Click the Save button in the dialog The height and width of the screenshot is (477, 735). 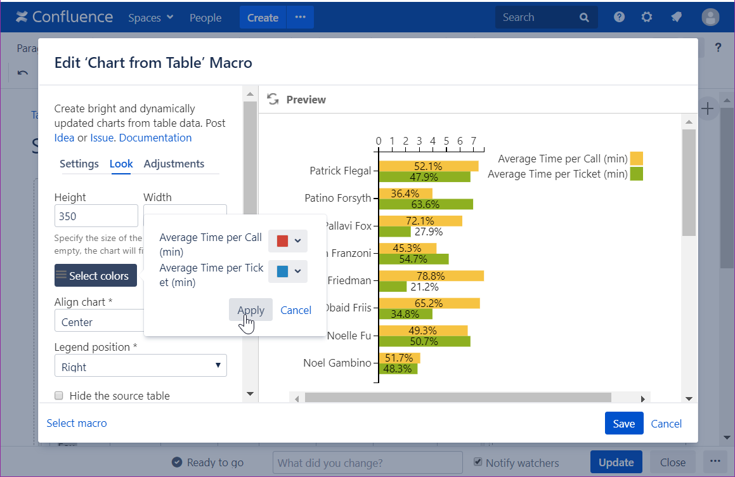pyautogui.click(x=623, y=424)
